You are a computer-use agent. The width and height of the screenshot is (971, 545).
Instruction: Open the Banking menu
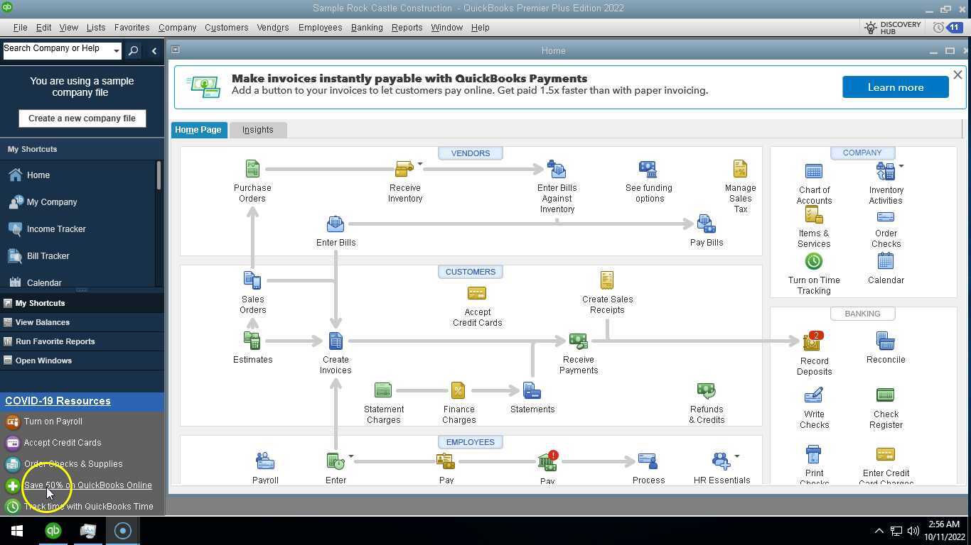[367, 28]
